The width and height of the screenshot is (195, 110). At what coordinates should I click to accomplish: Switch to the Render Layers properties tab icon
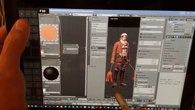click(175, 37)
